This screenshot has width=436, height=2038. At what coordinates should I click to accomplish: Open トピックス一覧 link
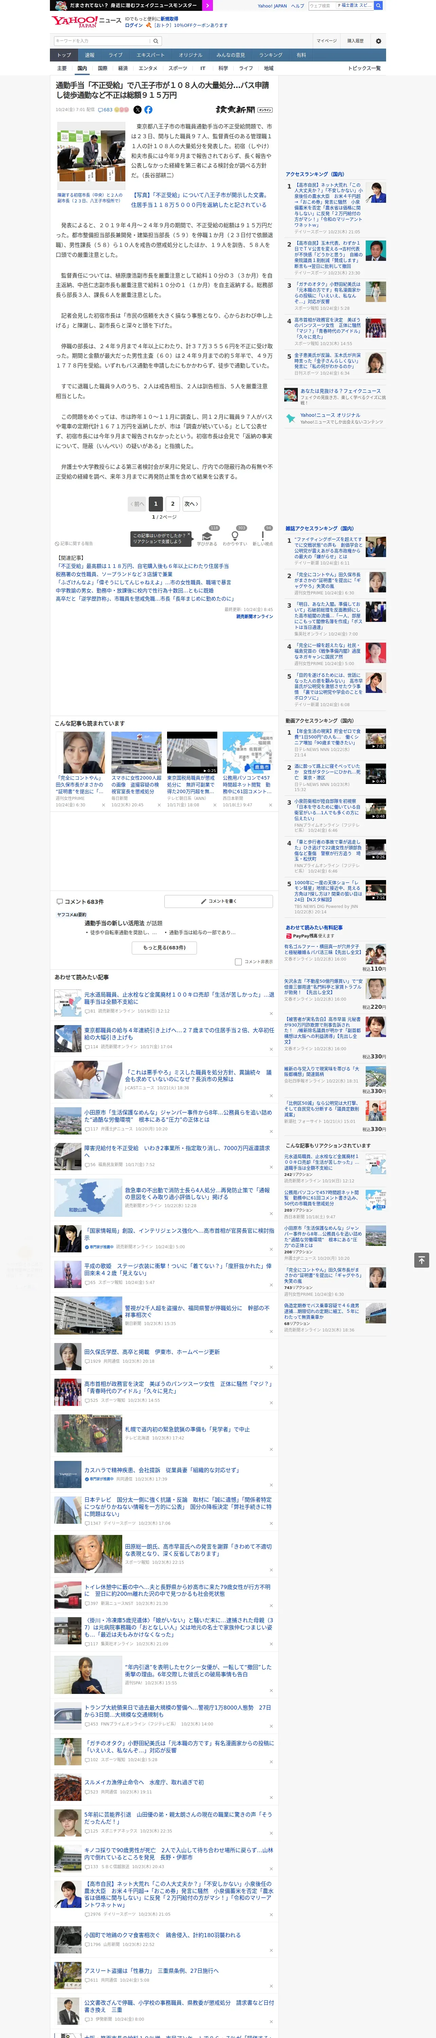(x=364, y=68)
